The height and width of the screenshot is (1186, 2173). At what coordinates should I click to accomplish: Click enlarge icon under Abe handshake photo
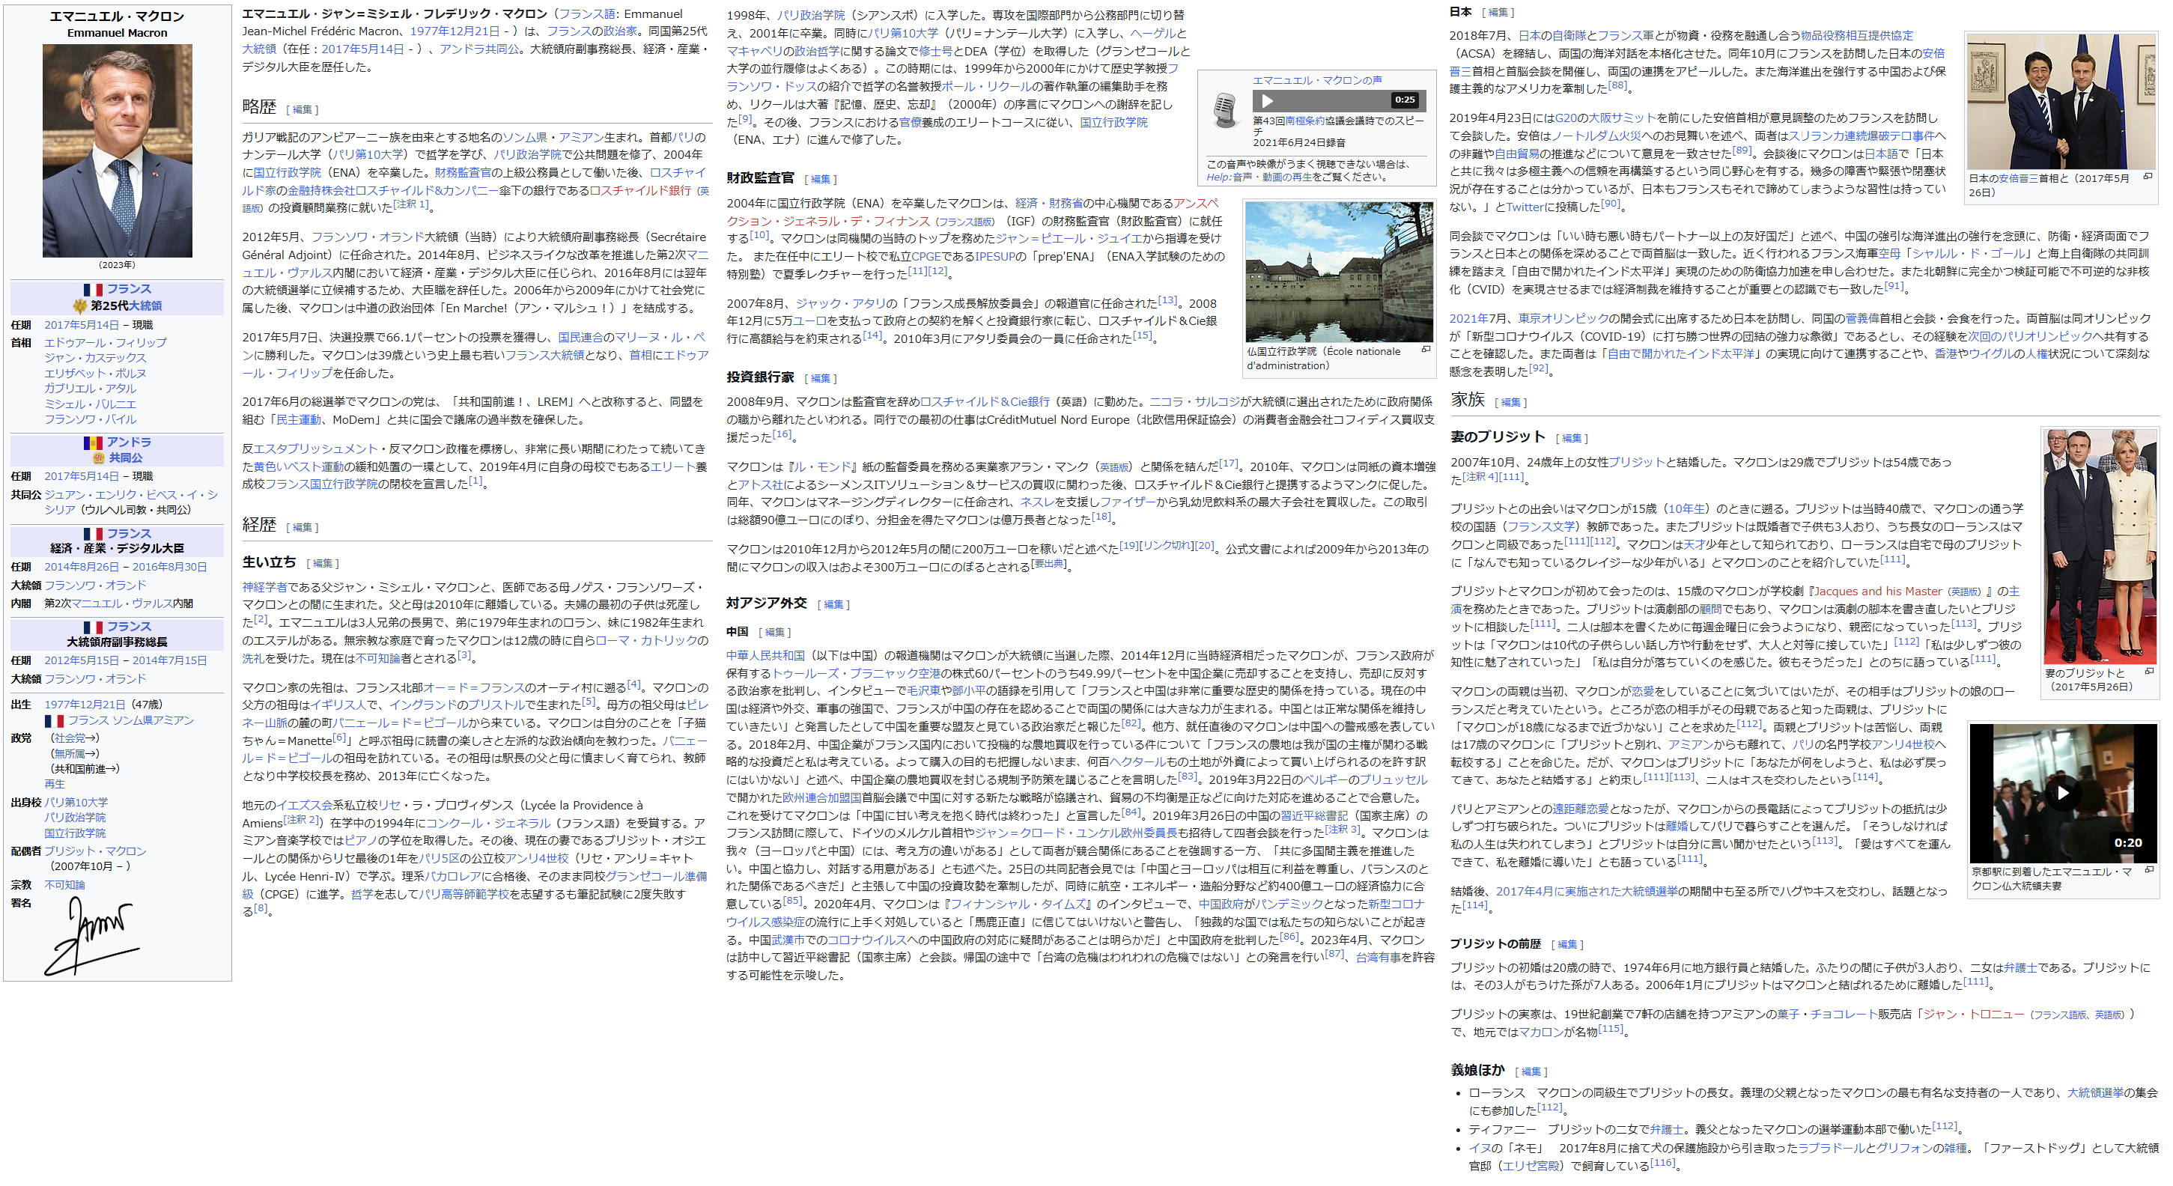point(2148,177)
